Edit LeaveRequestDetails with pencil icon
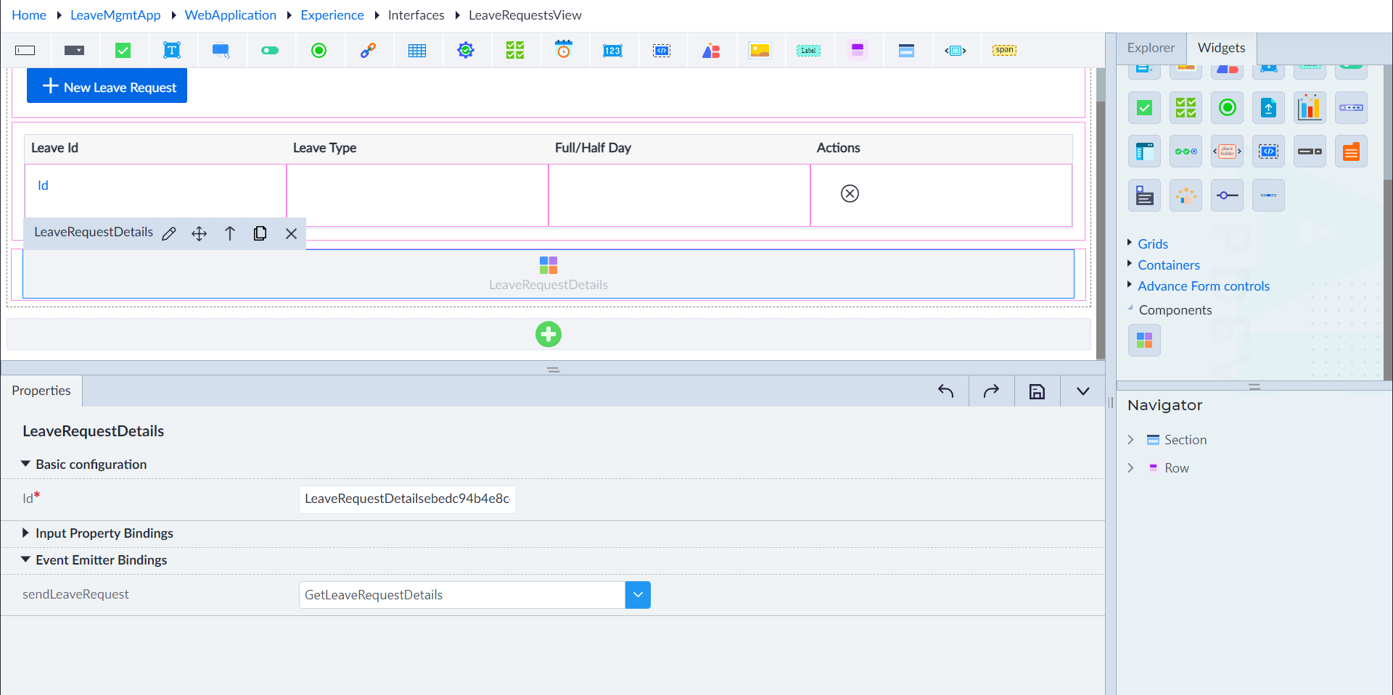1393x695 pixels. [x=169, y=233]
